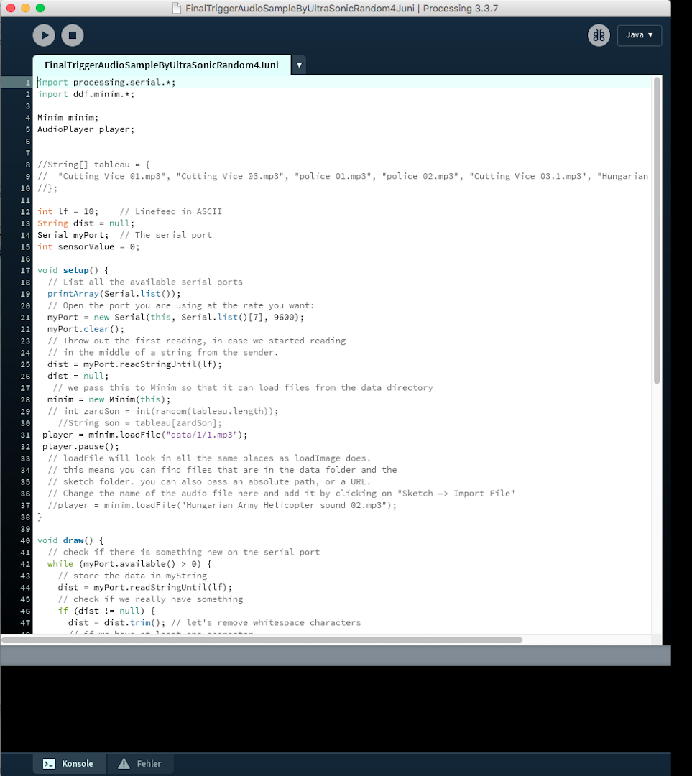Click the 'void draw() {' line
This screenshot has height=776, width=692.
coord(71,540)
